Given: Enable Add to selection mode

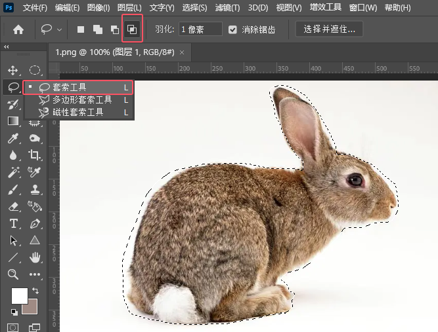Looking at the screenshot, I should [97, 29].
